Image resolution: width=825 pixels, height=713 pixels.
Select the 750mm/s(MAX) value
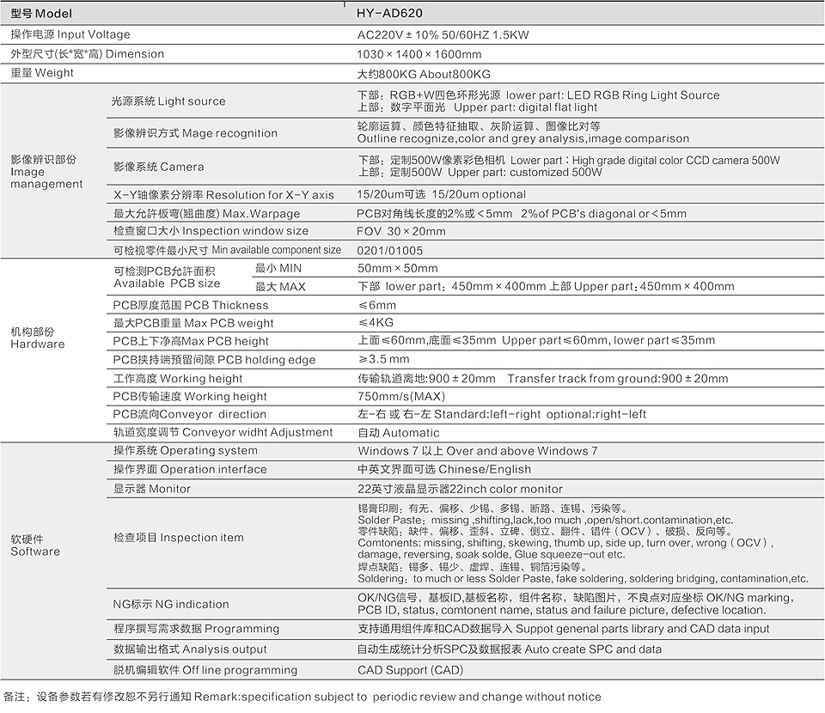(401, 397)
